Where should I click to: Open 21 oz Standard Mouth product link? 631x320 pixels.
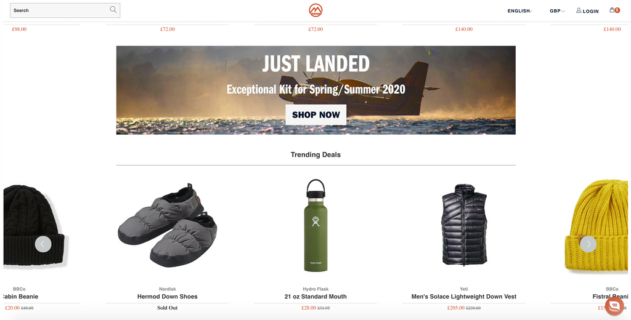tap(315, 297)
